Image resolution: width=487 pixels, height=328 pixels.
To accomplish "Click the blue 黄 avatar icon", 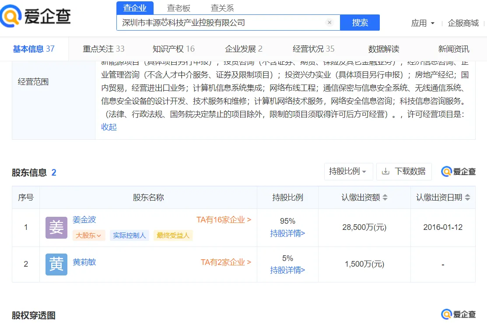I will click(56, 265).
